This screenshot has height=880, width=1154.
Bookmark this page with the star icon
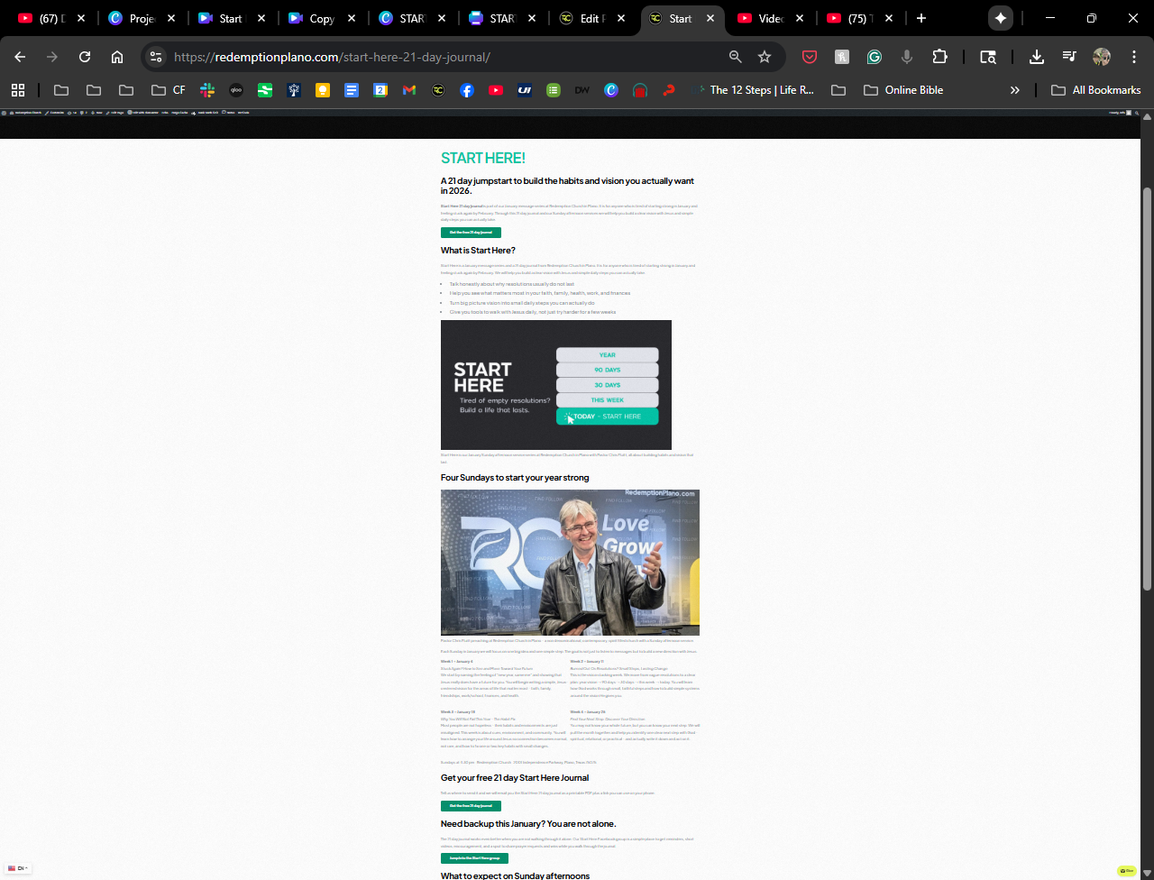765,57
